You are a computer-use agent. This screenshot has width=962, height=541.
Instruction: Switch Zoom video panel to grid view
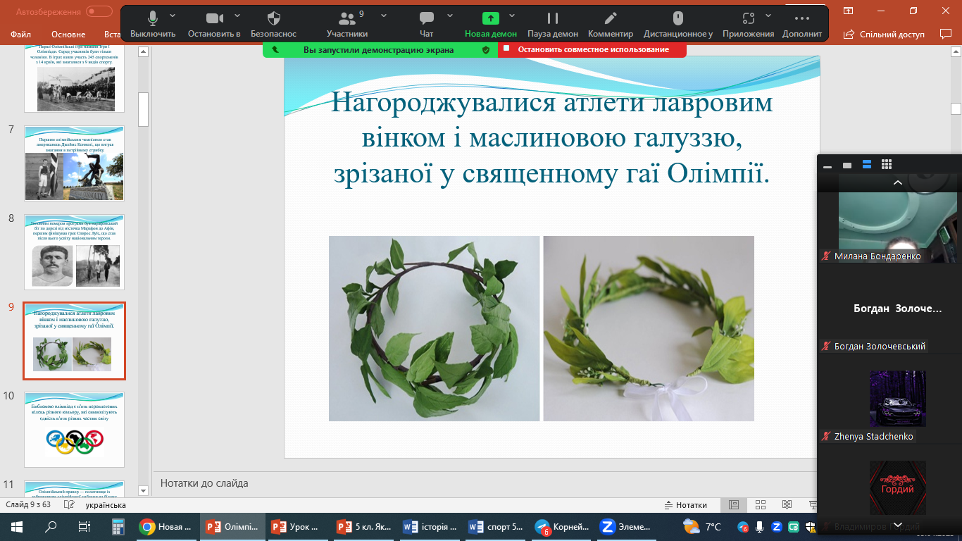pyautogui.click(x=887, y=165)
